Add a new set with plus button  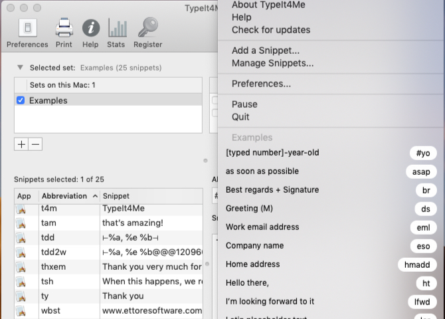point(21,144)
